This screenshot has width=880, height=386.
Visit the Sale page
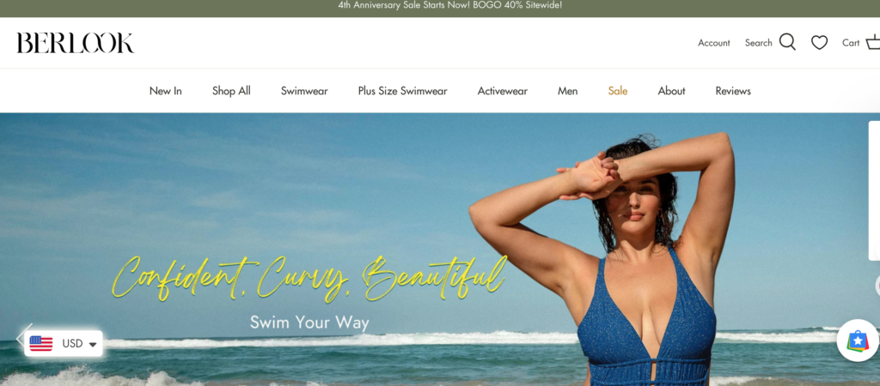617,91
